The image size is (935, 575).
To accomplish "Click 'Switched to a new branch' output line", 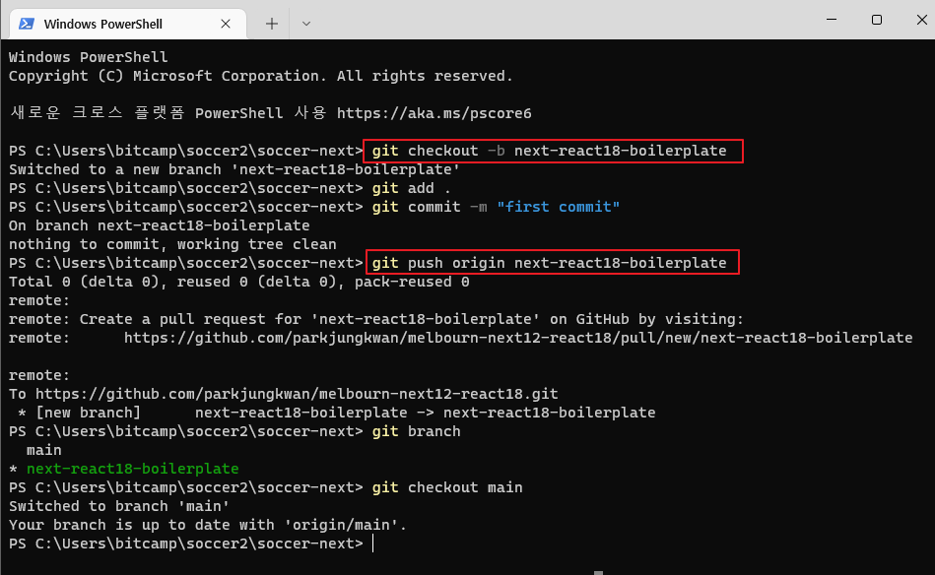I will (x=234, y=169).
